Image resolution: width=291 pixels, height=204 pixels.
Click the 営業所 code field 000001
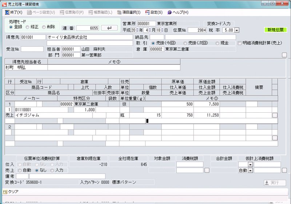point(147,24)
